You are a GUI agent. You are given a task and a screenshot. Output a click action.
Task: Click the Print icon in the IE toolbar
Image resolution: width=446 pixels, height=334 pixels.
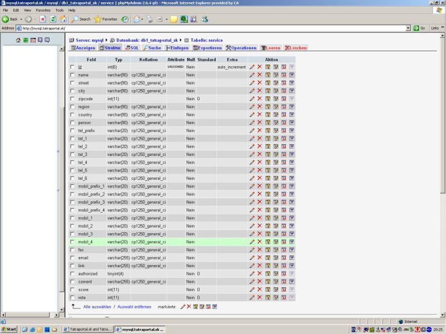coord(149,19)
